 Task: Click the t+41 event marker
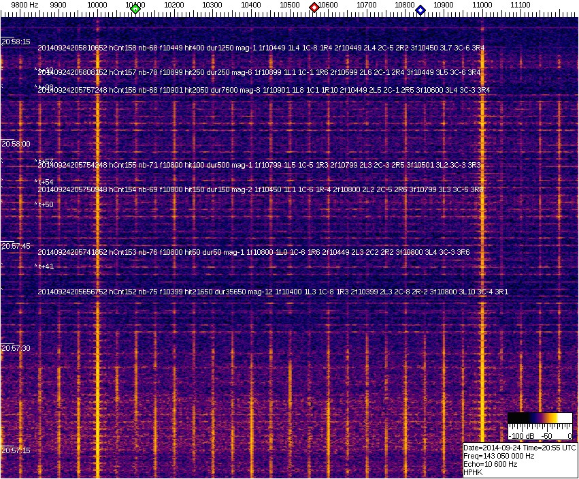click(45, 266)
